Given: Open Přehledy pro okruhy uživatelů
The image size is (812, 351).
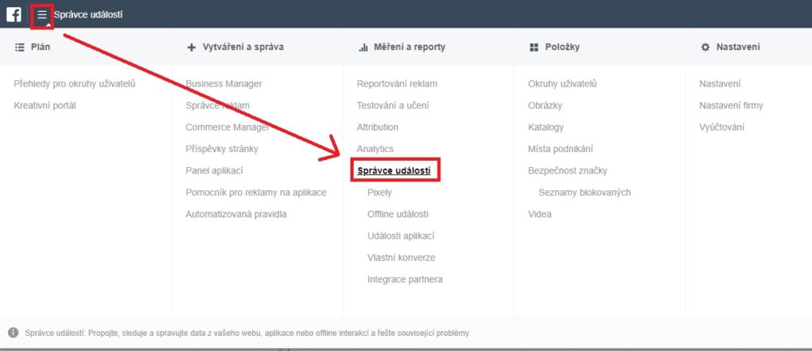Looking at the screenshot, I should point(75,83).
